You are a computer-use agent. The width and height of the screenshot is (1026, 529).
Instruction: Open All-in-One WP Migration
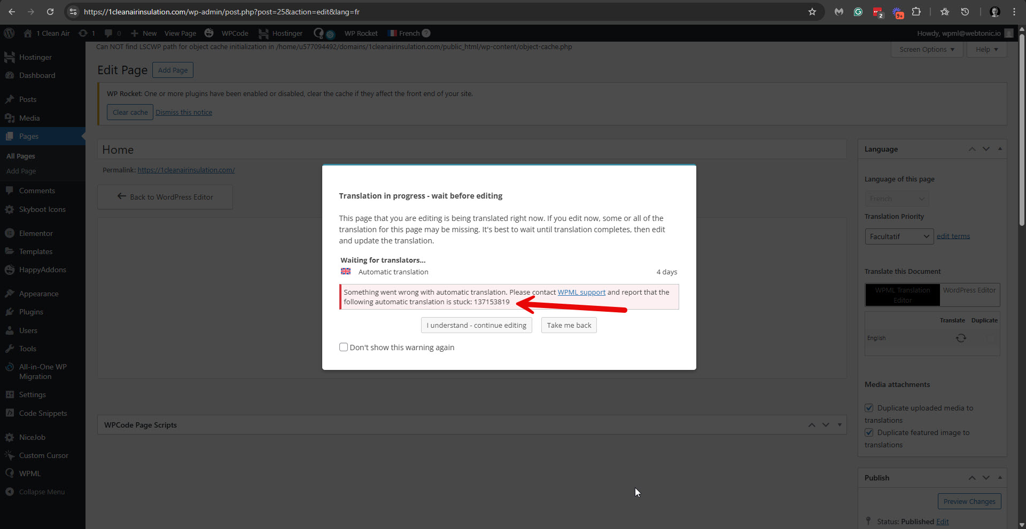point(43,372)
